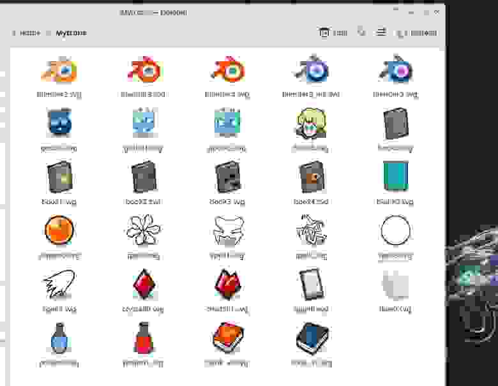Select the scribbly creature outline icon
This screenshot has width=498, height=386.
coord(312,230)
